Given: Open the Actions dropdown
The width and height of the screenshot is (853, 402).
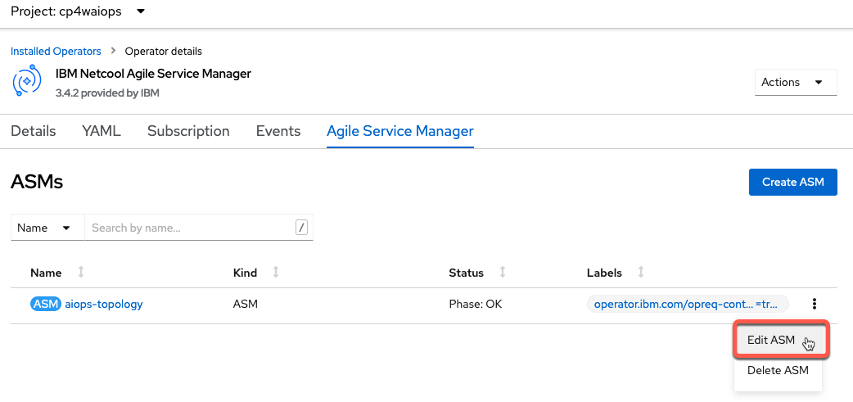Looking at the screenshot, I should [796, 82].
